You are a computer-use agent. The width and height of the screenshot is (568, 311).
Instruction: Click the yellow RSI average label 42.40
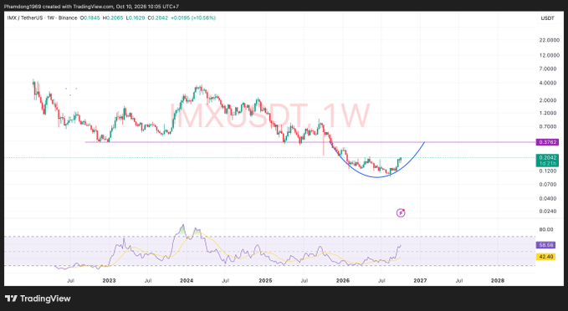point(545,257)
